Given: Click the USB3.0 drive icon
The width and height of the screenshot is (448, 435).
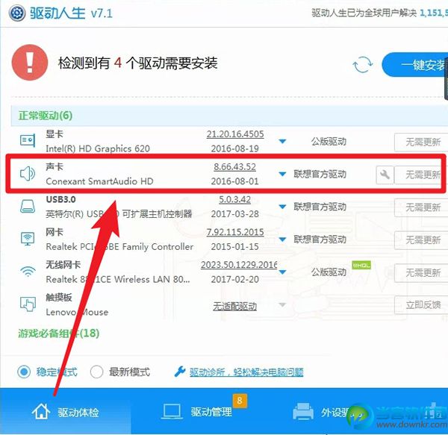Looking at the screenshot, I should (x=28, y=206).
